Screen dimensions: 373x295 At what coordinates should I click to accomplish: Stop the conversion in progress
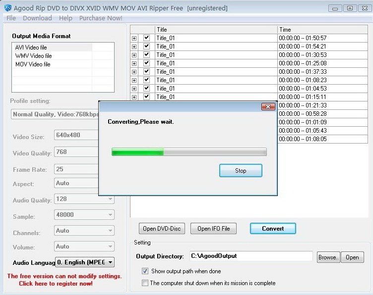pyautogui.click(x=241, y=170)
